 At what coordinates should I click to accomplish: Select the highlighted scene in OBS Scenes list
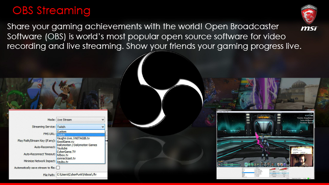248,173
